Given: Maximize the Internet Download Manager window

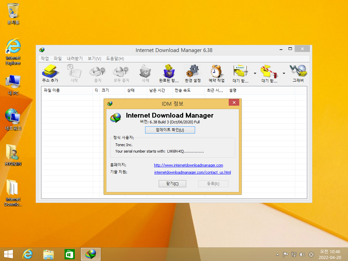Looking at the screenshot, I should [290, 49].
